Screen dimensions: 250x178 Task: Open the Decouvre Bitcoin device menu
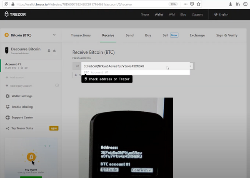tap(26, 49)
